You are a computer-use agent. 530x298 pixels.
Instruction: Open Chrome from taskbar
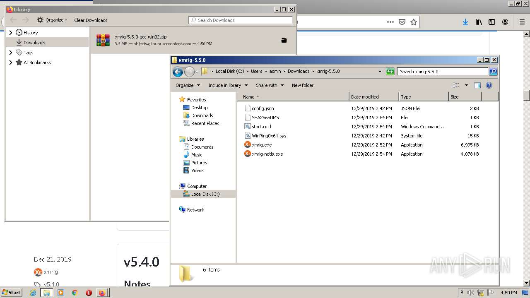point(75,293)
